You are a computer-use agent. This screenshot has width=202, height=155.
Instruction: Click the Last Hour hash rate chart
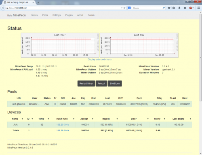coord(60,45)
